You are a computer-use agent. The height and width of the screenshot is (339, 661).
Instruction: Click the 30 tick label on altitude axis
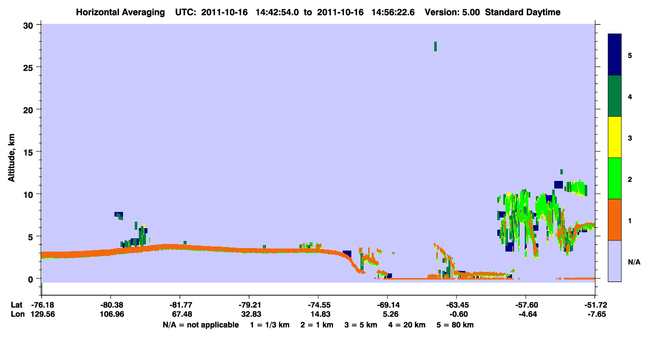[x=29, y=25]
